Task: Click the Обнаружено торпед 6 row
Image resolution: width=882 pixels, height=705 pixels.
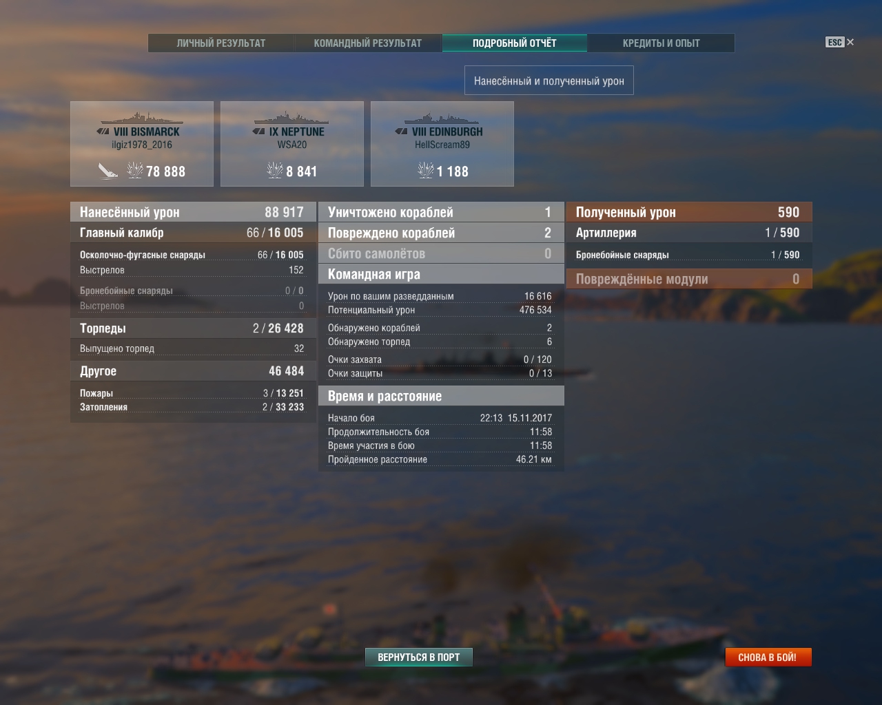Action: 441,341
